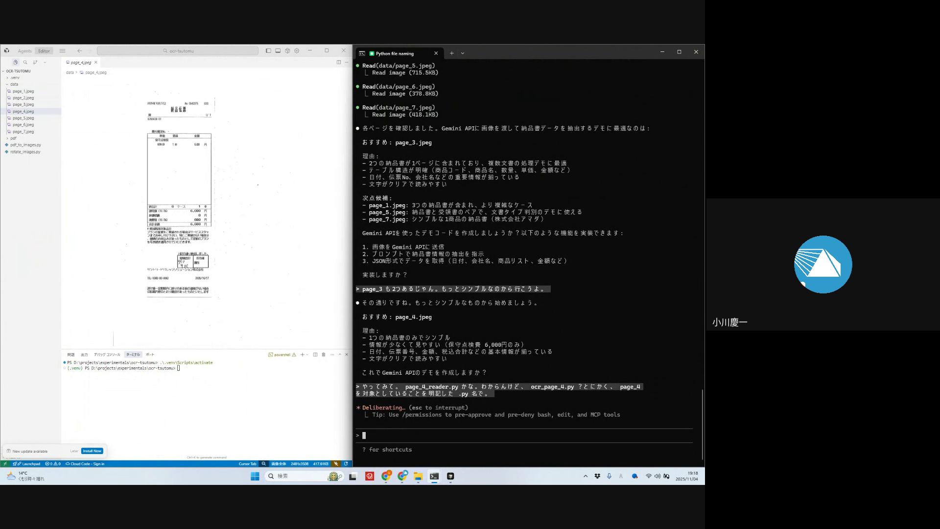This screenshot has height=529, width=940.
Task: Switch to the デバッグ コンソール panel tab
Action: [x=107, y=355]
